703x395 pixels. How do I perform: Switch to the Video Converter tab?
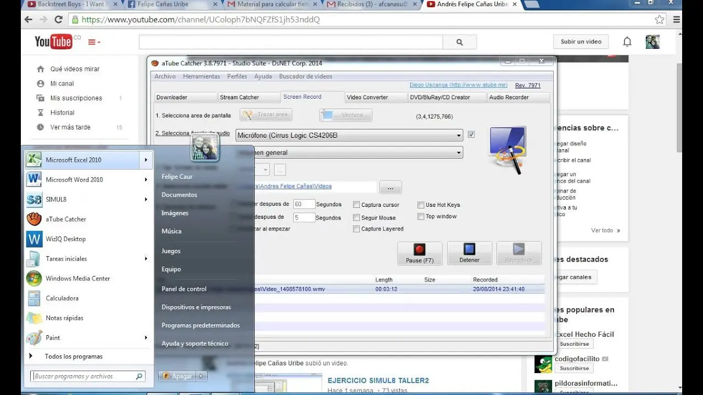[367, 98]
